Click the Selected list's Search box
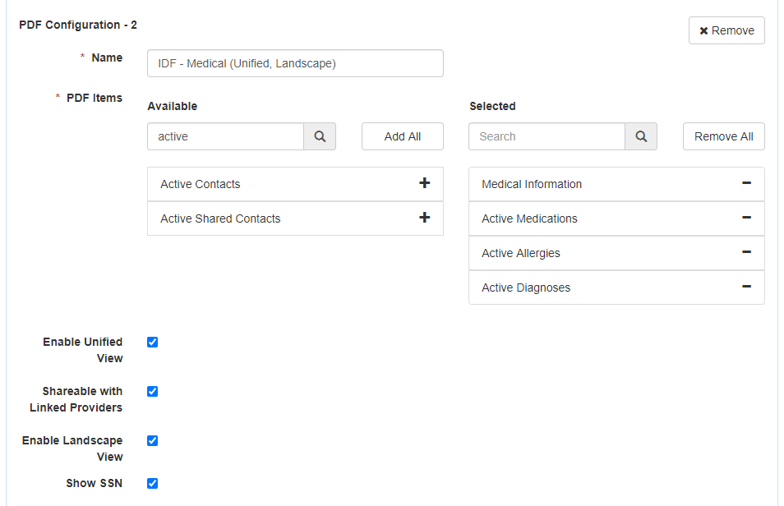 546,136
